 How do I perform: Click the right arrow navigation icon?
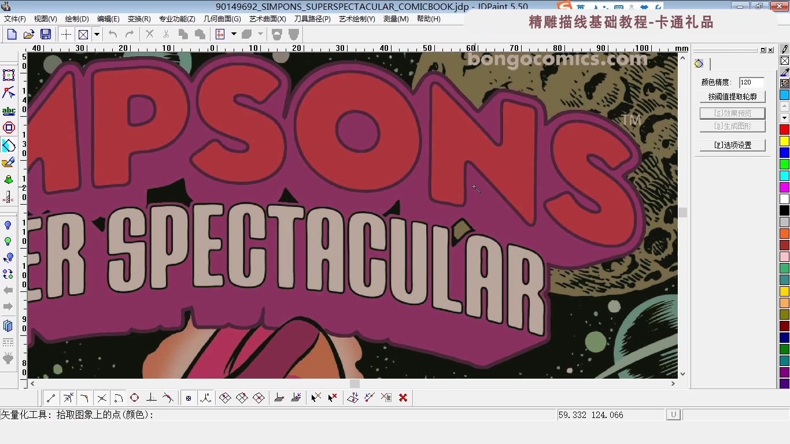[x=8, y=306]
